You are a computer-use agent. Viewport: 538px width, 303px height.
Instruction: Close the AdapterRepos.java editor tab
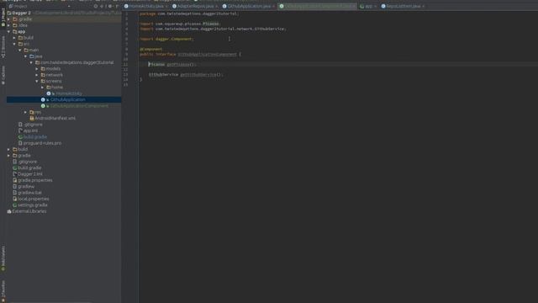(217, 6)
